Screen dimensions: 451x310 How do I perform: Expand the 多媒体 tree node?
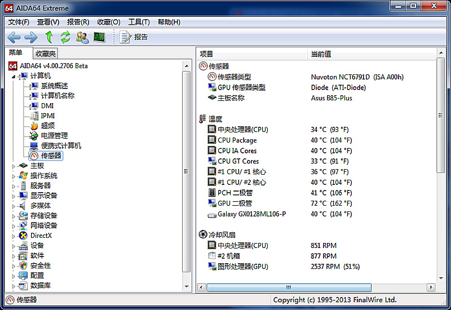click(13, 206)
